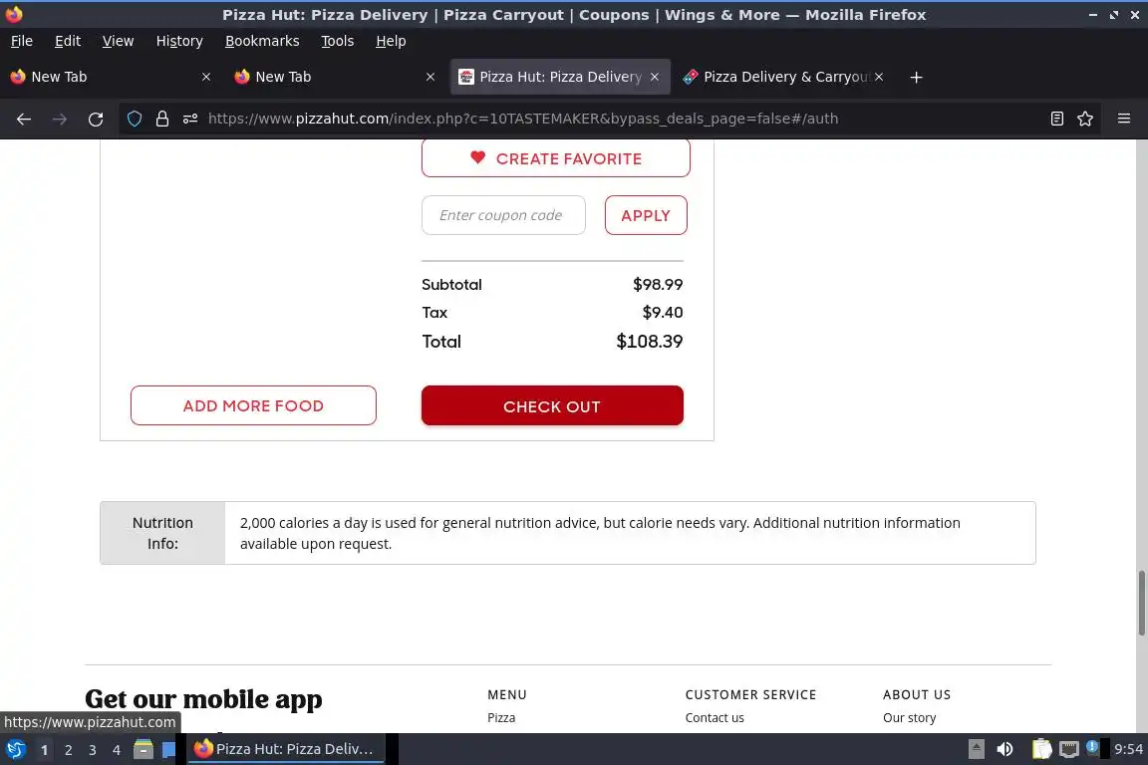This screenshot has height=765, width=1148.
Task: Open network monitor tray icon
Action: (1069, 749)
